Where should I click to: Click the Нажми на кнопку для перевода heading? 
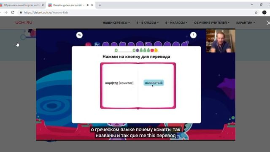tap(136, 57)
